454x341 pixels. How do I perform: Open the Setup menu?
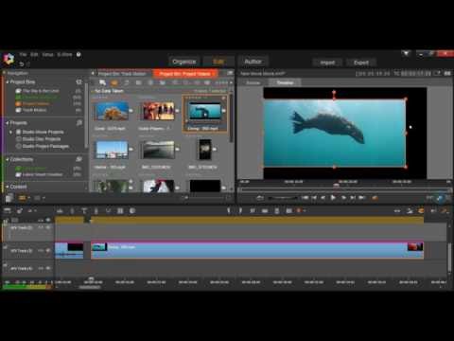click(x=47, y=54)
